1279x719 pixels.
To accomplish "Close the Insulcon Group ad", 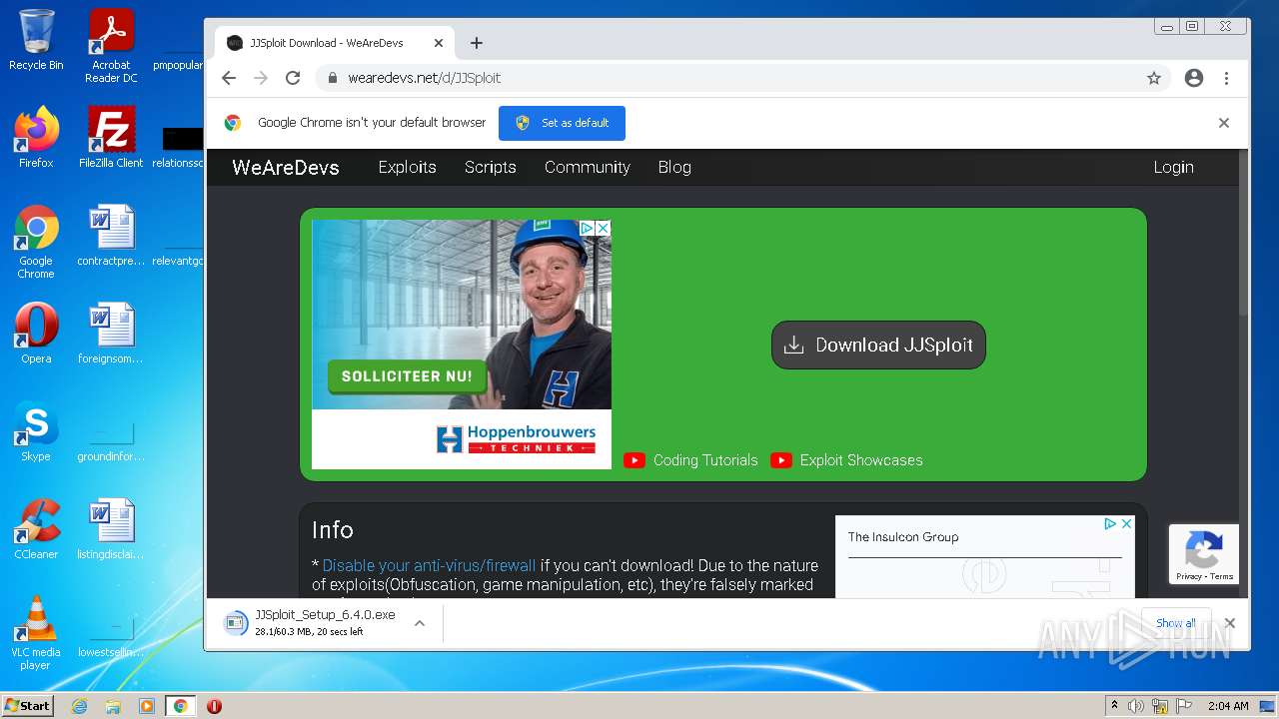I will (x=1126, y=523).
